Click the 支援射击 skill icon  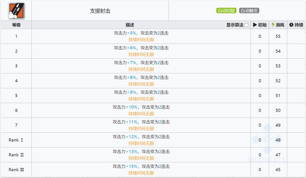point(16,11)
